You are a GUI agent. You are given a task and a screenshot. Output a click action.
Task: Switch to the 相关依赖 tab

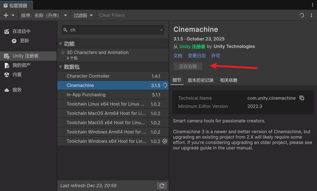point(229,80)
